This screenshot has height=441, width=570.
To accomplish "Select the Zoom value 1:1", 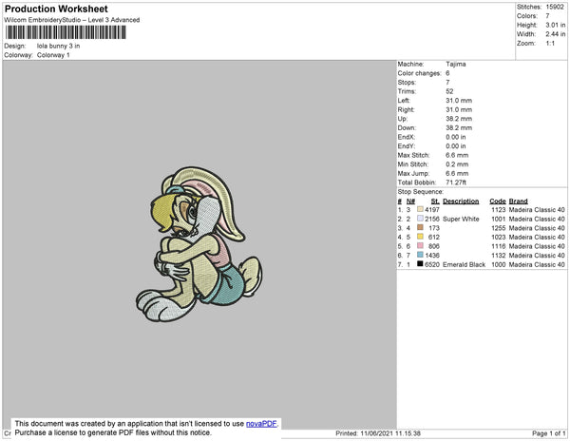I will coord(550,44).
